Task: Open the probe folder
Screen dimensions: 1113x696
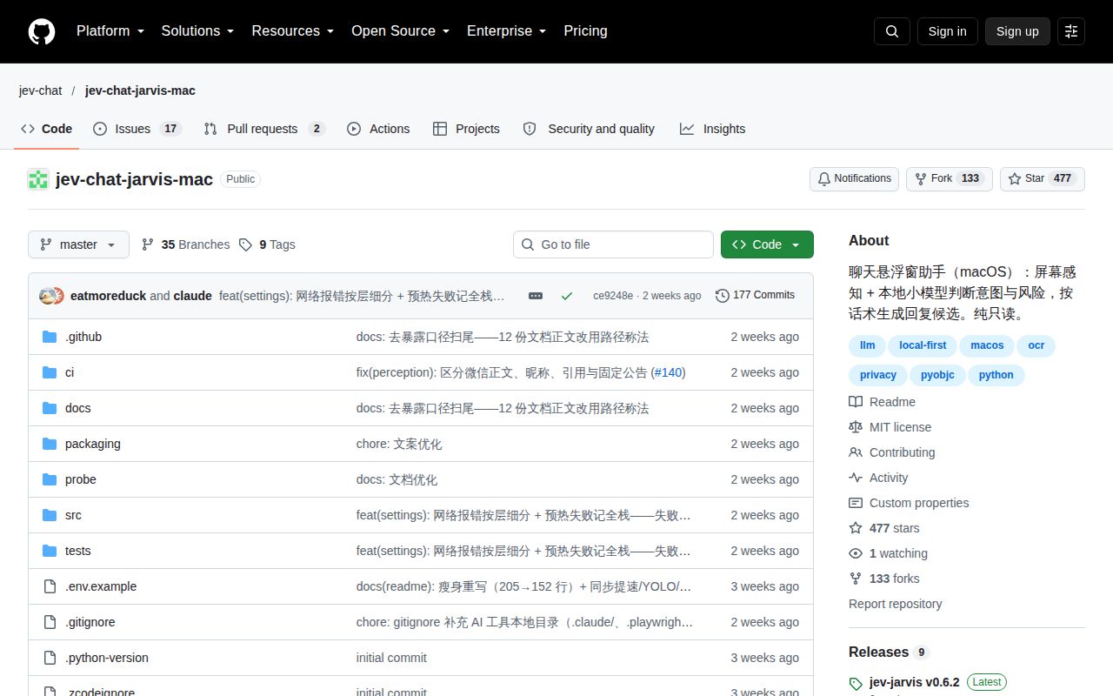Action: tap(81, 479)
